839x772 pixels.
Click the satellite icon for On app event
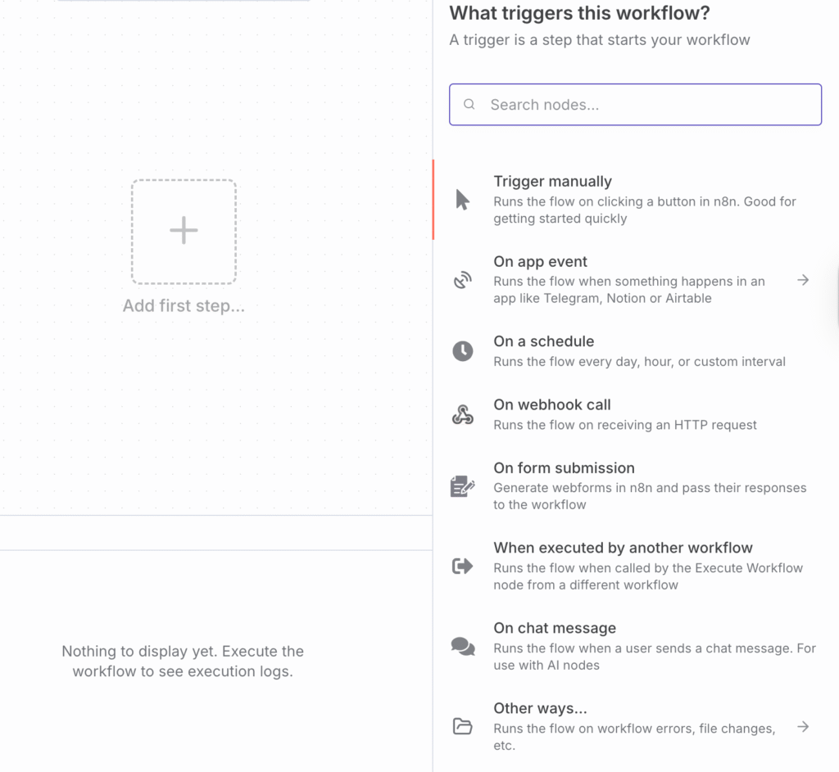coord(463,280)
